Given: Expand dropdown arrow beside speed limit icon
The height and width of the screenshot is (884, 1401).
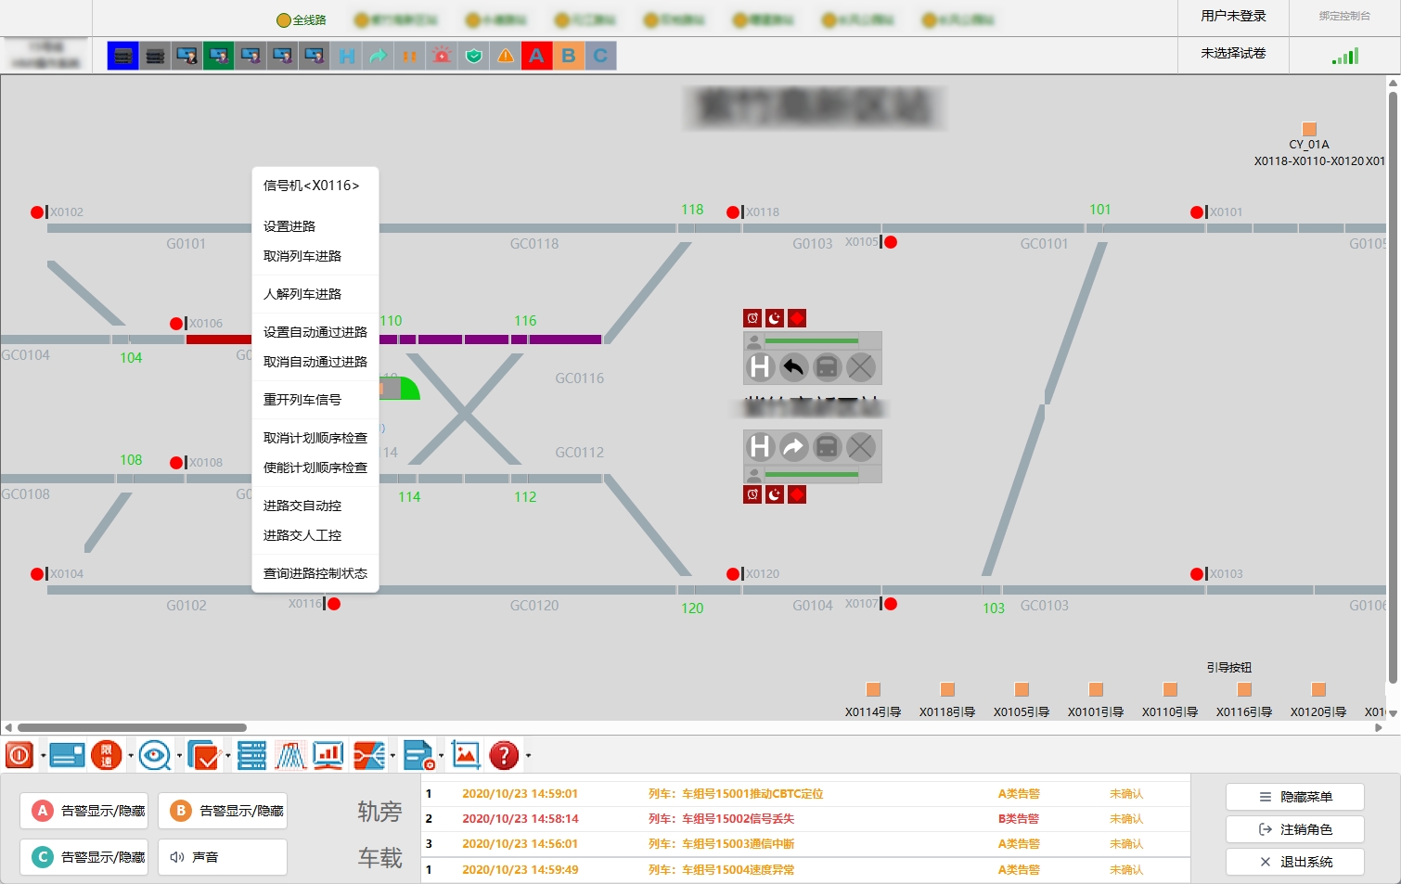Looking at the screenshot, I should tap(131, 756).
